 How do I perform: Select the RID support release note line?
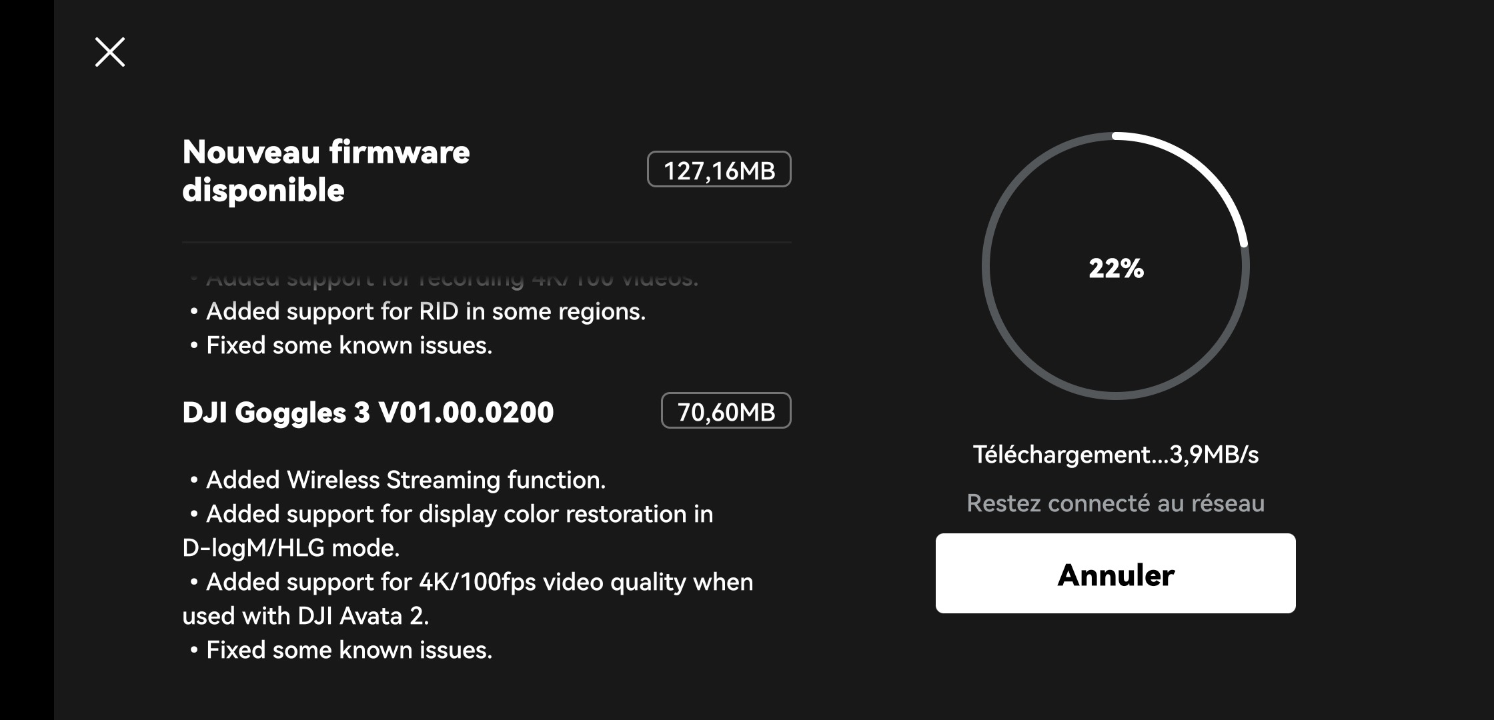(x=418, y=311)
